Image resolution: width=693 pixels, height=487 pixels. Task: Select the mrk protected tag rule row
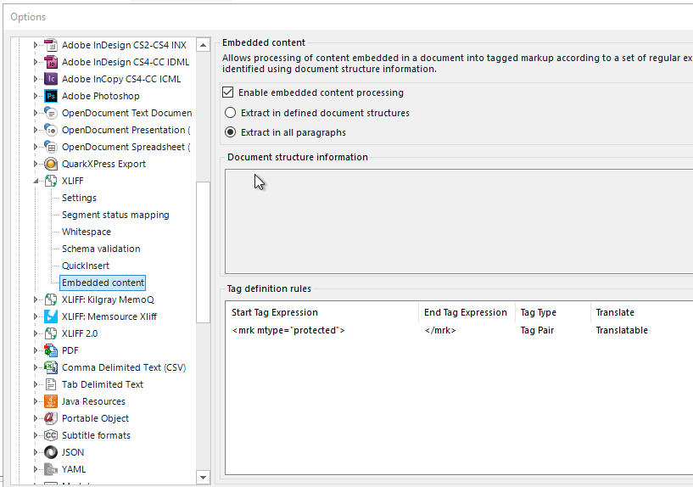pos(460,331)
